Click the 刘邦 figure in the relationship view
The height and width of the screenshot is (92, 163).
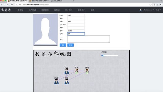pyautogui.click(x=67, y=71)
